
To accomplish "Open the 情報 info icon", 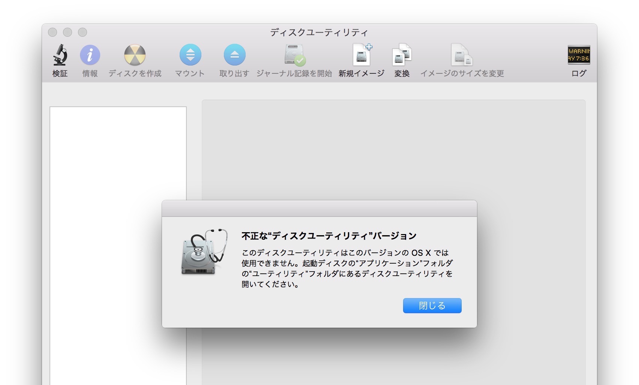I will 90,55.
